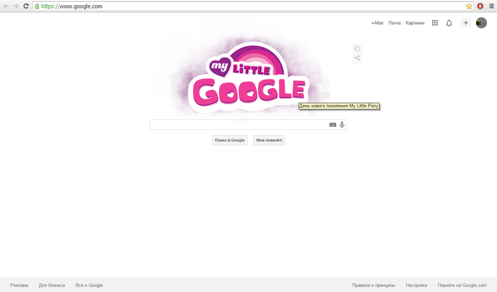497x292 pixels.
Task: Open the account profile avatar
Action: tap(481, 23)
